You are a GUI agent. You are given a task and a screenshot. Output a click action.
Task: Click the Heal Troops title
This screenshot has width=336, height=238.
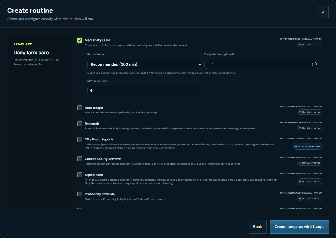click(x=94, y=108)
